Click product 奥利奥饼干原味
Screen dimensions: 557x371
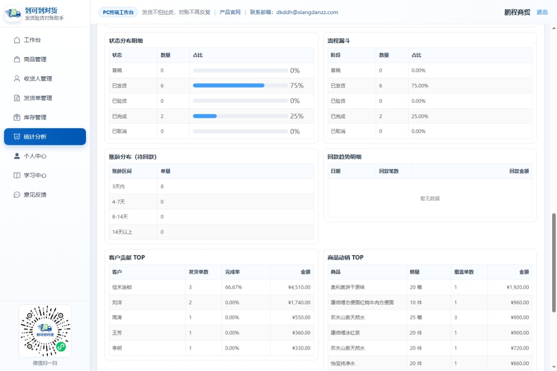pyautogui.click(x=348, y=287)
